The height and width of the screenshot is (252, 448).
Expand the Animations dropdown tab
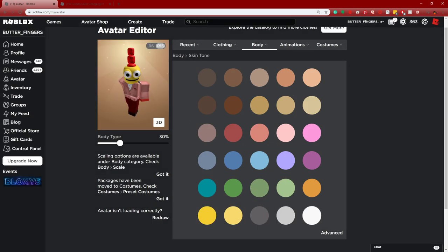[294, 45]
